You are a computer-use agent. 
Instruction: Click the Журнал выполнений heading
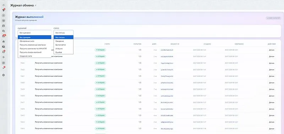tap(29, 17)
